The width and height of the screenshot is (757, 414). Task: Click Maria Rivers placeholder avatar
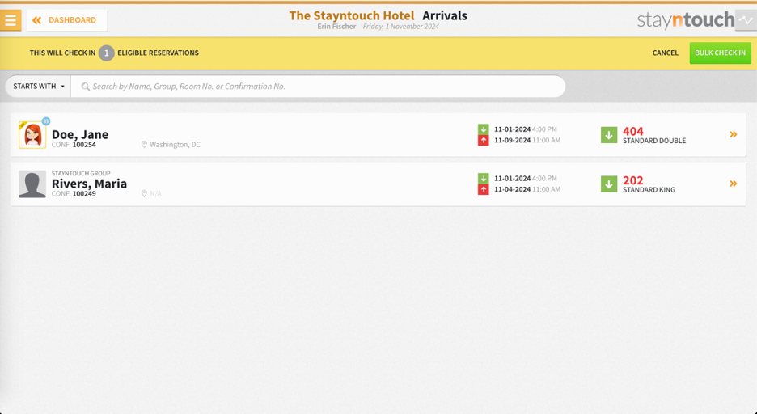pyautogui.click(x=32, y=184)
